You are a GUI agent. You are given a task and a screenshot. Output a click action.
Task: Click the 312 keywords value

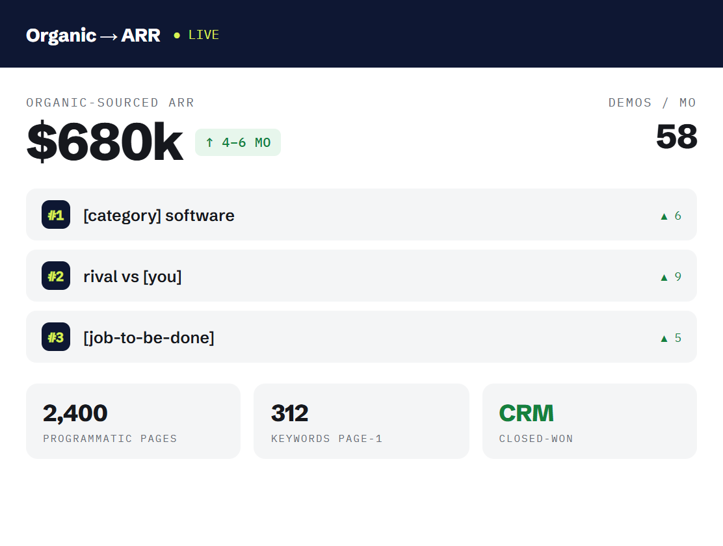[289, 413]
